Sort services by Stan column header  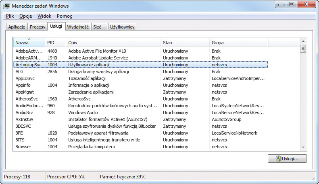[x=184, y=42]
